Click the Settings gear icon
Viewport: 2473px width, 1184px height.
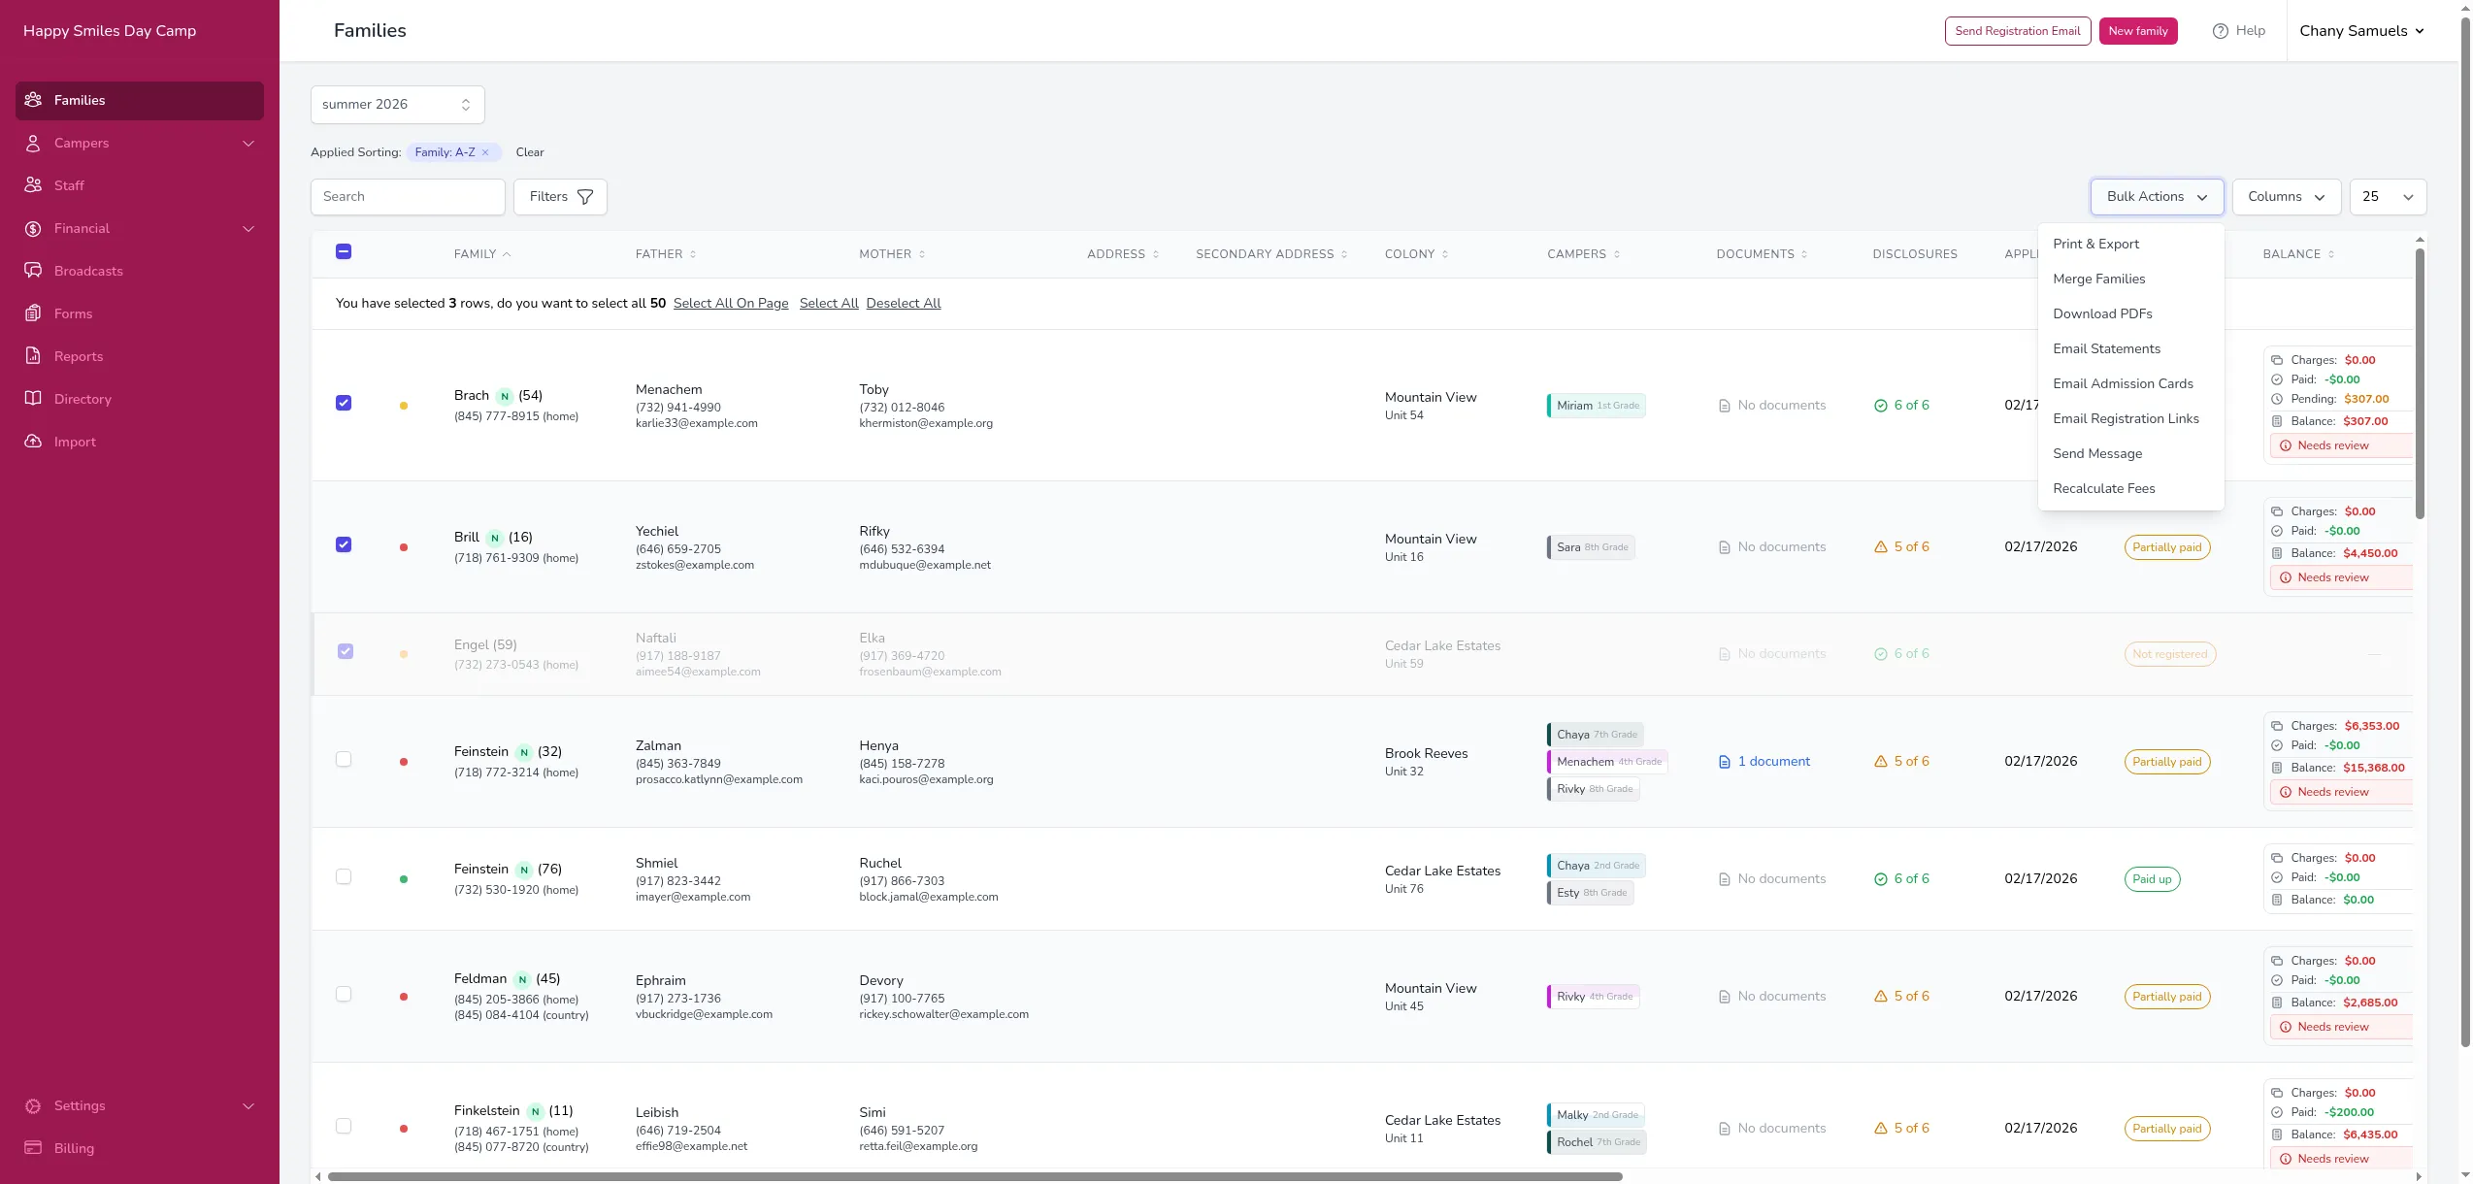[33, 1105]
